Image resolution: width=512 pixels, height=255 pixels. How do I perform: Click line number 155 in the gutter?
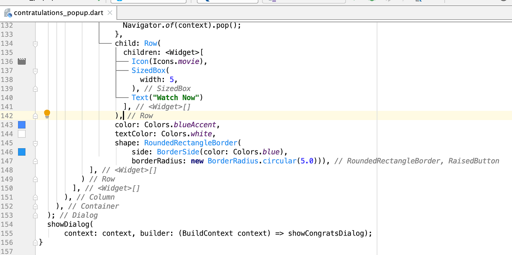(x=7, y=233)
